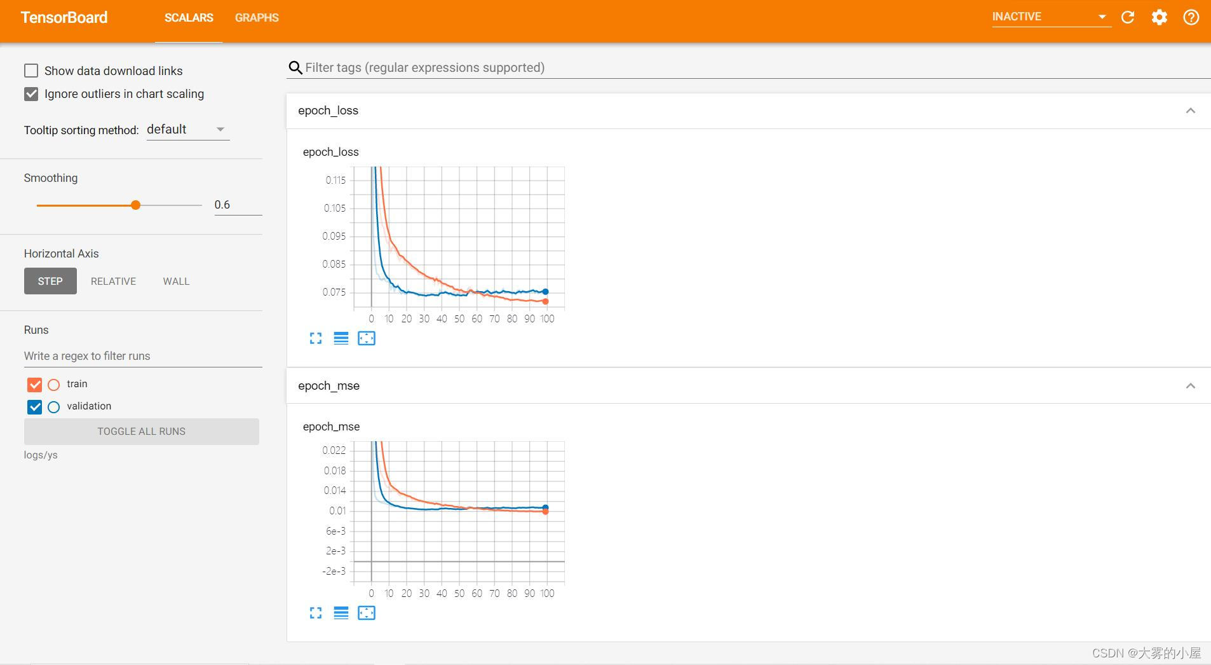Expand epoch_loss chart to full size

316,338
